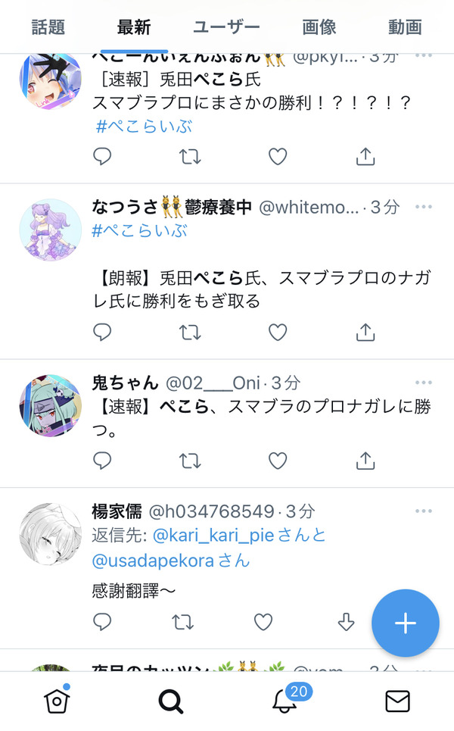This screenshot has width=454, height=731.
Task: Open the Home tab in bottom bar
Action: click(x=57, y=700)
